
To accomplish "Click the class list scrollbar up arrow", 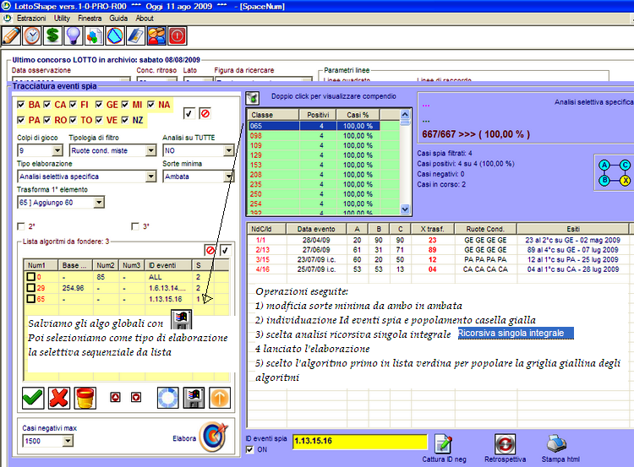I will click(405, 115).
